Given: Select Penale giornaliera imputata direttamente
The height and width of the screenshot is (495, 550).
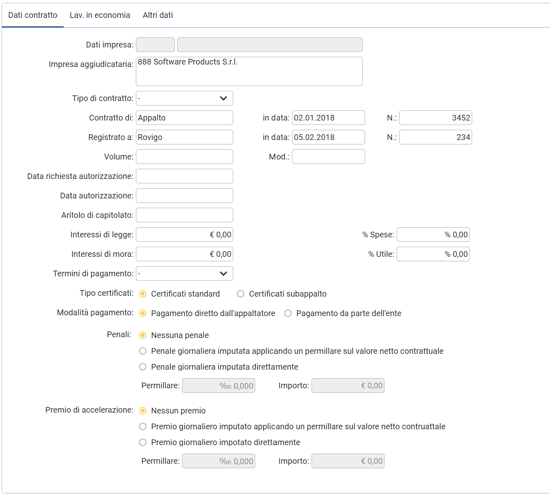Looking at the screenshot, I should coord(143,367).
